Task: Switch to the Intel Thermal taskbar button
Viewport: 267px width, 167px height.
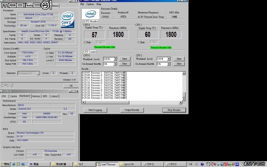Action: [107, 164]
